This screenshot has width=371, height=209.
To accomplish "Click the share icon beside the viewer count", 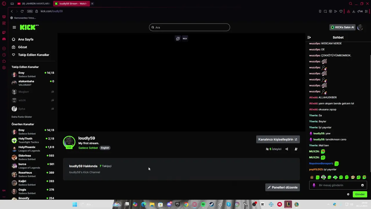I will (x=287, y=149).
